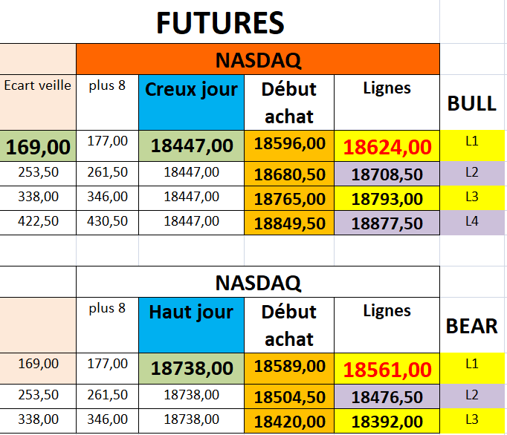The image size is (507, 435).
Task: Click the BEAR label cell
Action: pos(471,326)
